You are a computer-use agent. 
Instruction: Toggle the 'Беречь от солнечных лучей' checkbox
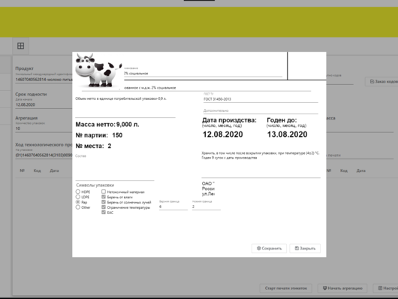pyautogui.click(x=104, y=202)
